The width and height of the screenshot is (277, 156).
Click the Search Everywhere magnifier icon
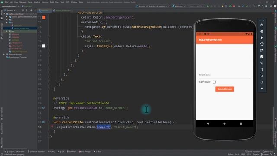tap(271, 6)
